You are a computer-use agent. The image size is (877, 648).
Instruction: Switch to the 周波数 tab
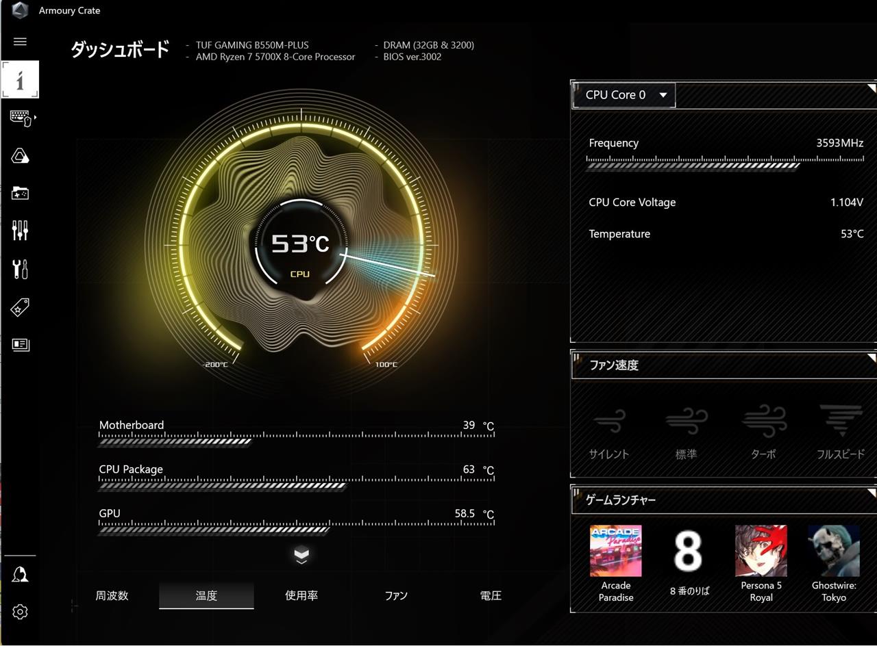pyautogui.click(x=112, y=595)
